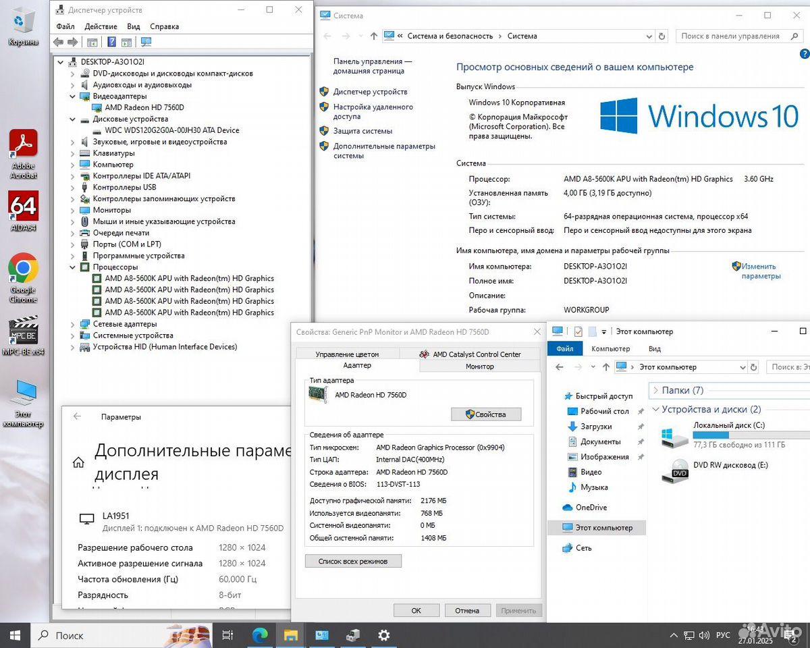The image size is (810, 648).
Task: Open 'Дополнительные параметры системы' link
Action: coord(384,151)
